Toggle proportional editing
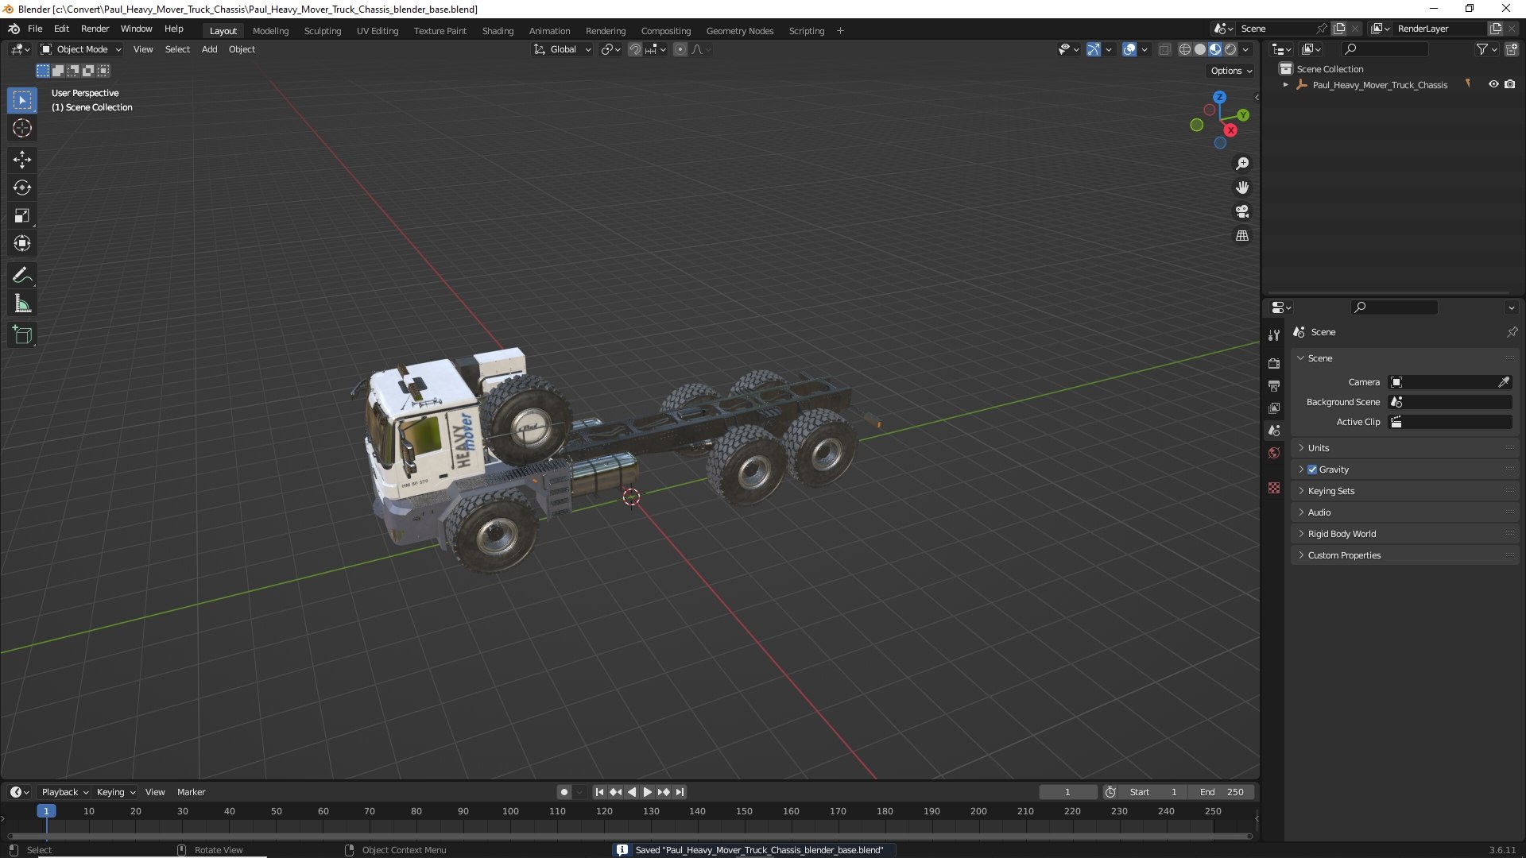The image size is (1526, 858). pyautogui.click(x=680, y=49)
